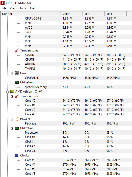Click the Max column header

(116, 14)
